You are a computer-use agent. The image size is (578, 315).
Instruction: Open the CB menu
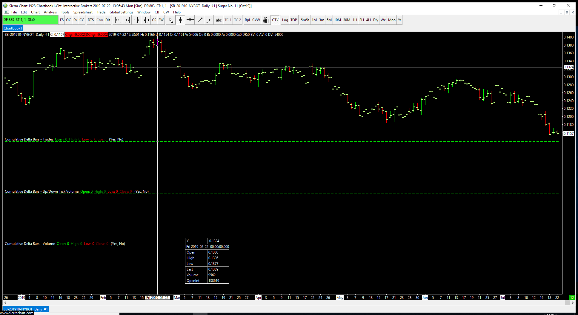coord(157,12)
